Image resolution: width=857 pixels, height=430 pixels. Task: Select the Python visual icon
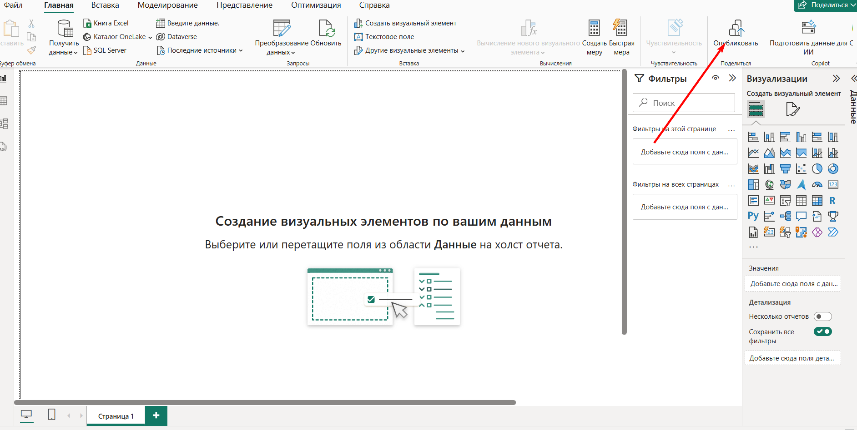753,216
